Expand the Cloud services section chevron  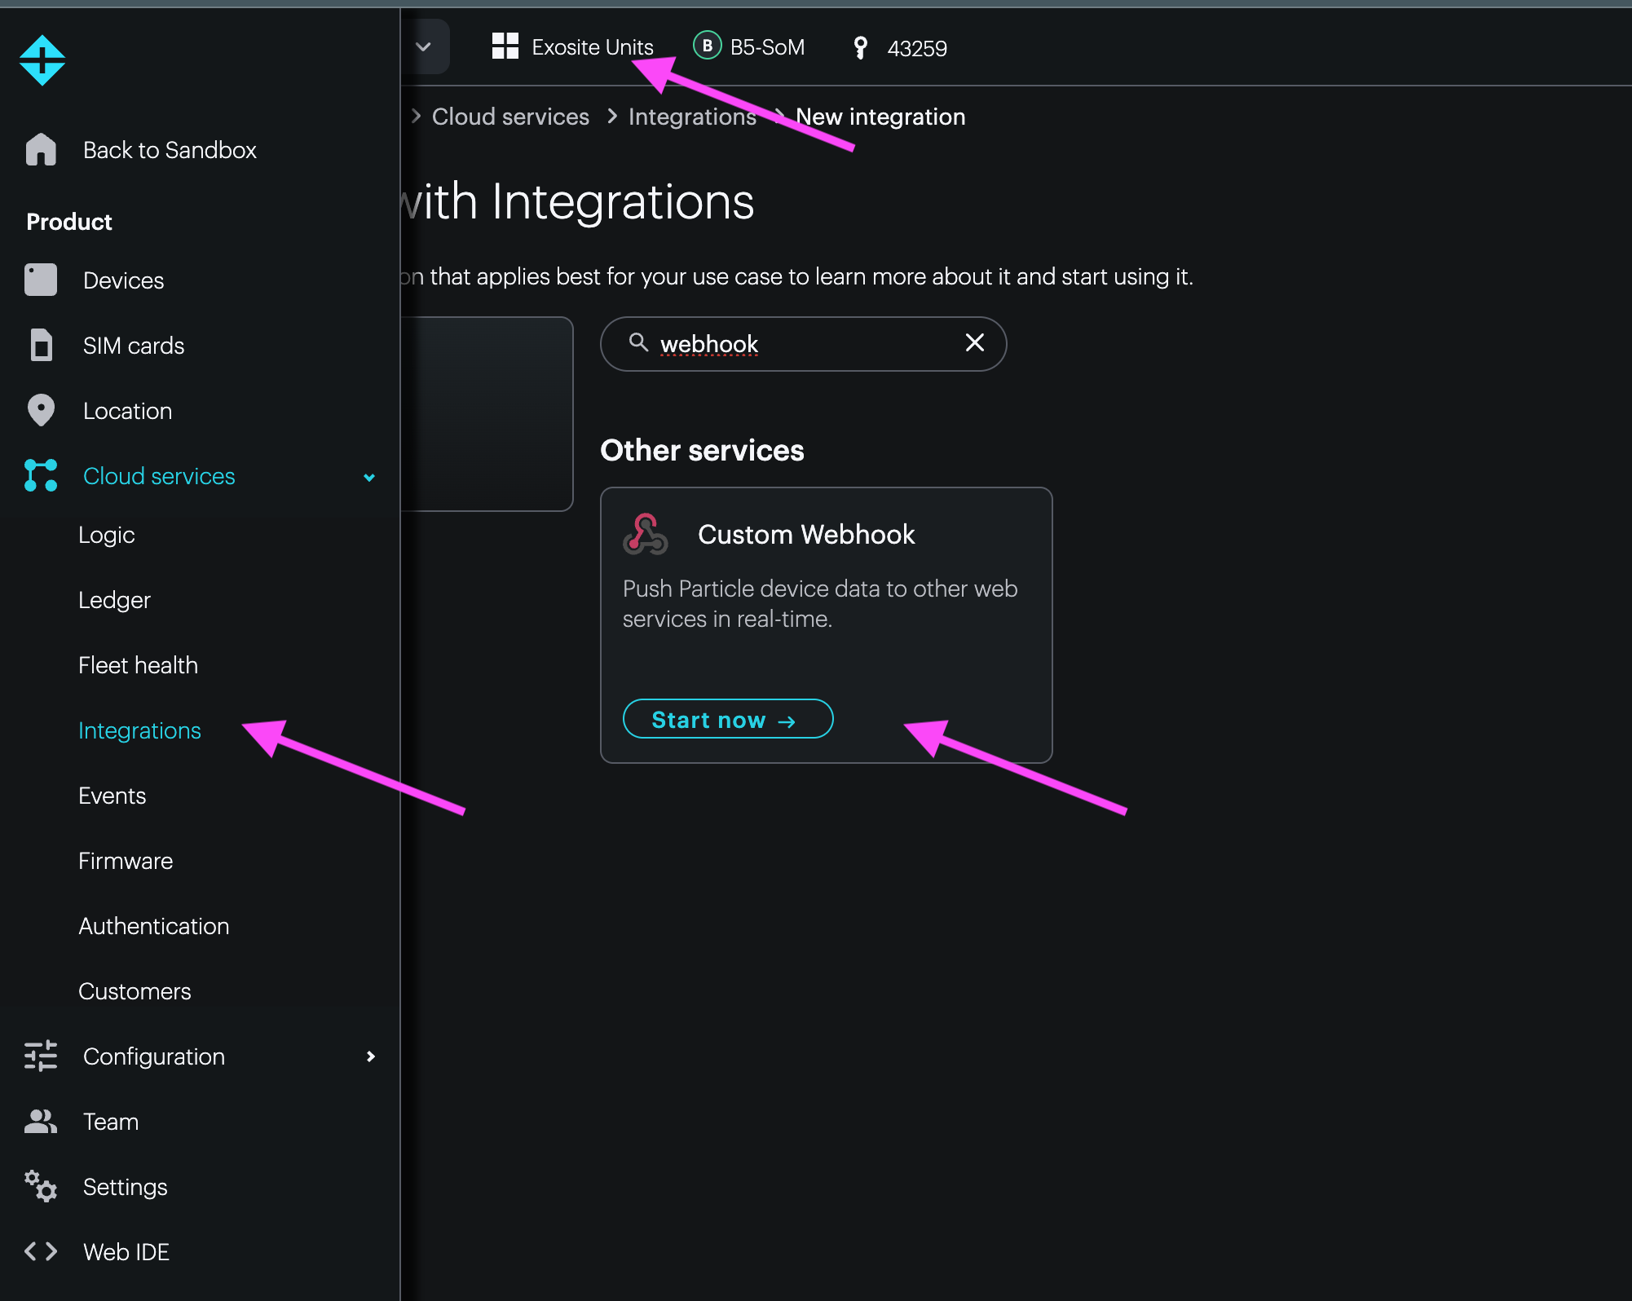tap(369, 477)
